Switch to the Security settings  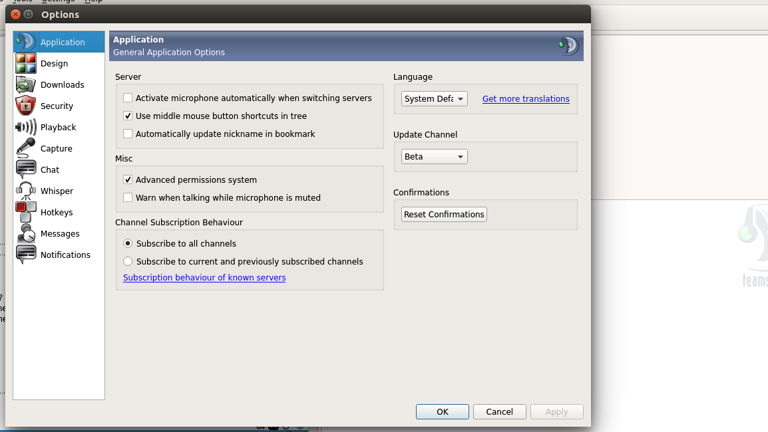pyautogui.click(x=59, y=106)
